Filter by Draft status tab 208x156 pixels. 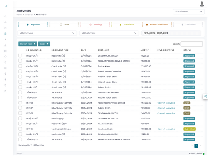pyautogui.click(x=64, y=25)
